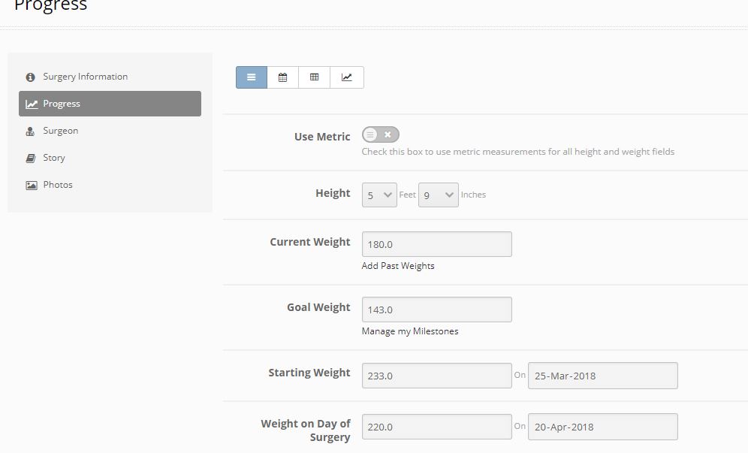The height and width of the screenshot is (453, 748).
Task: Click the surgeon person icon
Action: click(30, 131)
